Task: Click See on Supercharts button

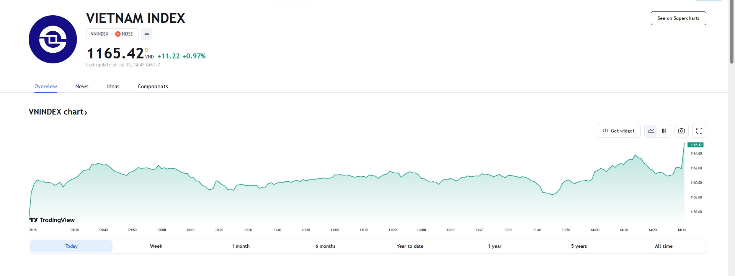Action: tap(678, 18)
